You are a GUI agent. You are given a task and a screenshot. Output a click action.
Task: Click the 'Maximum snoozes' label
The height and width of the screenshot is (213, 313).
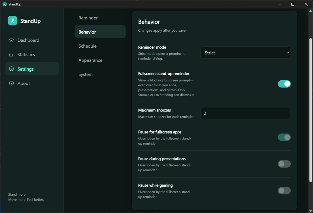point(155,110)
